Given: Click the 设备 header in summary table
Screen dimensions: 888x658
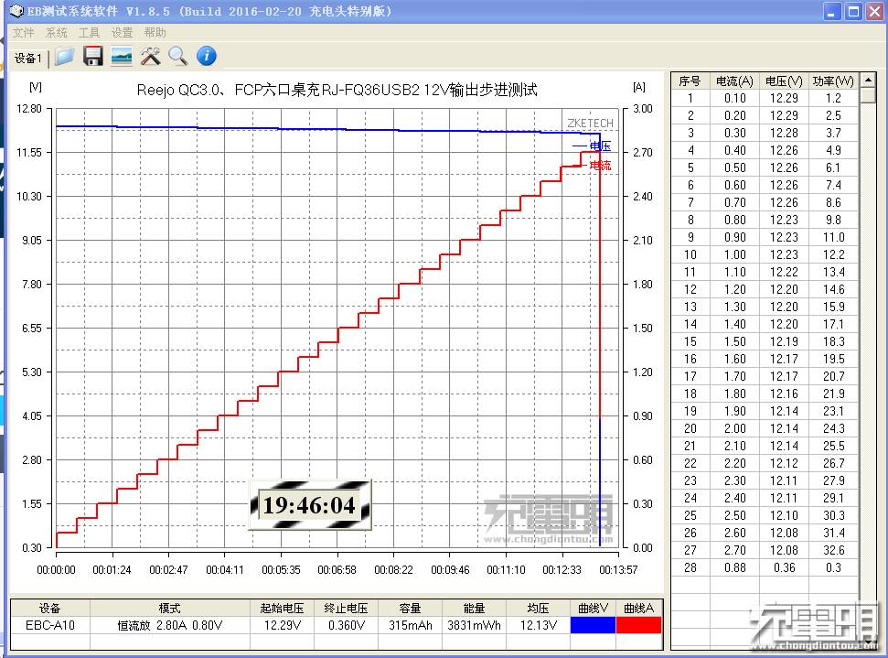Looking at the screenshot, I should (49, 609).
